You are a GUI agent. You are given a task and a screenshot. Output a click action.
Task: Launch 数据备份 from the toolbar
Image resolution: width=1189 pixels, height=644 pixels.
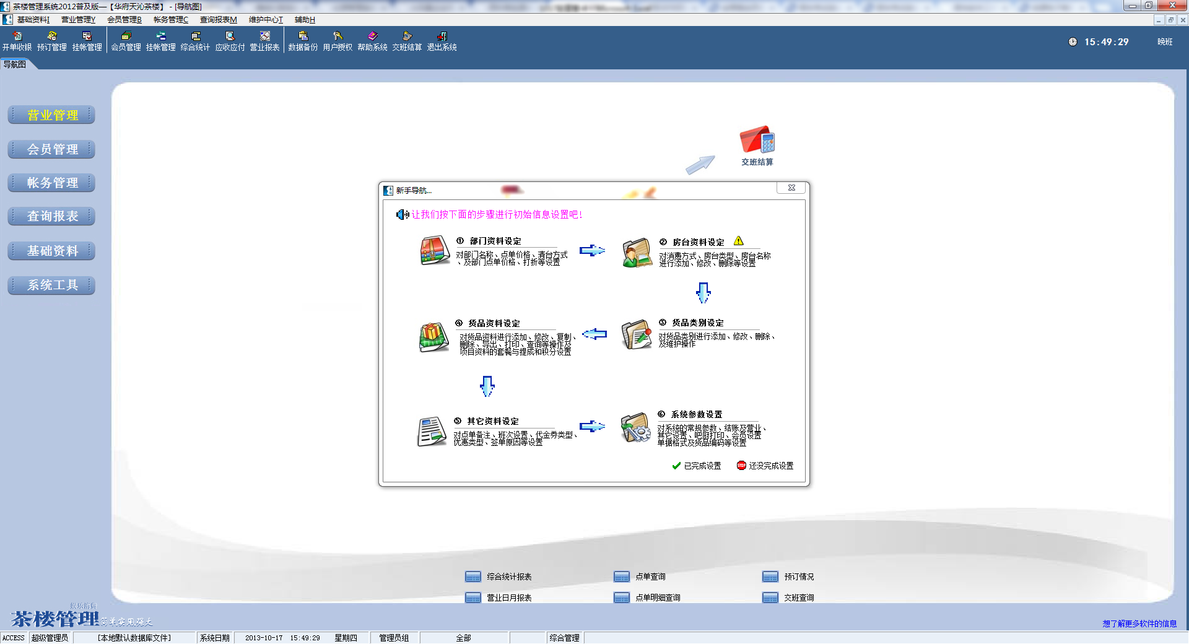click(303, 41)
